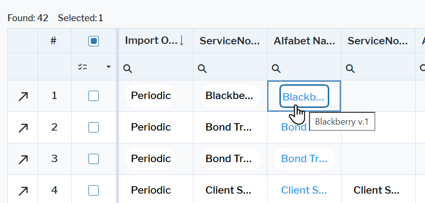Open the Blackb... link in row 1
This screenshot has width=425, height=203.
point(303,97)
